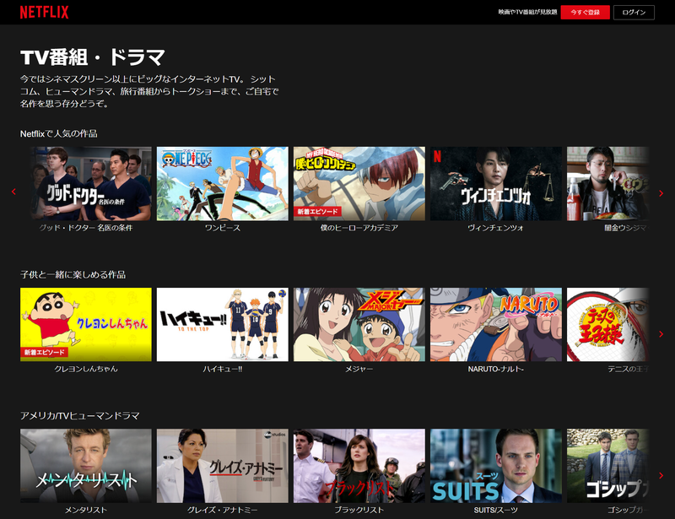
Task: Click the ワンピース title text below thumbnail
Action: pos(223,228)
